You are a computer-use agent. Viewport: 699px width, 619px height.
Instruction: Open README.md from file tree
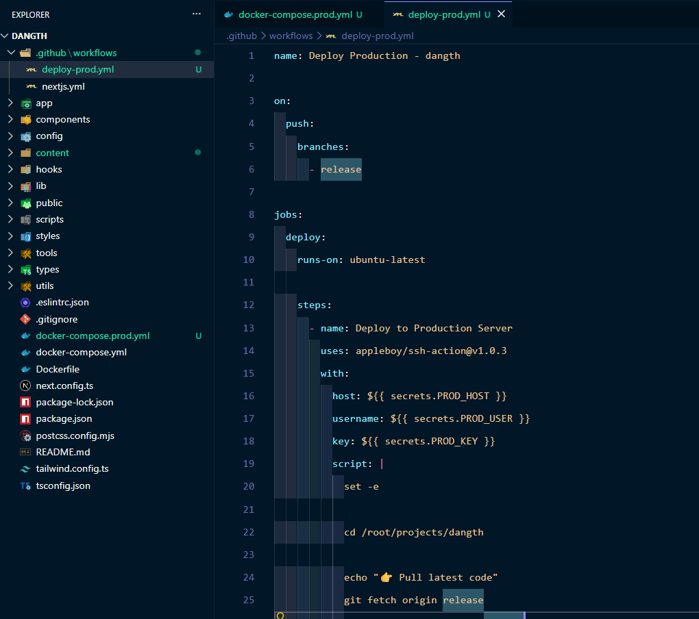tap(63, 452)
